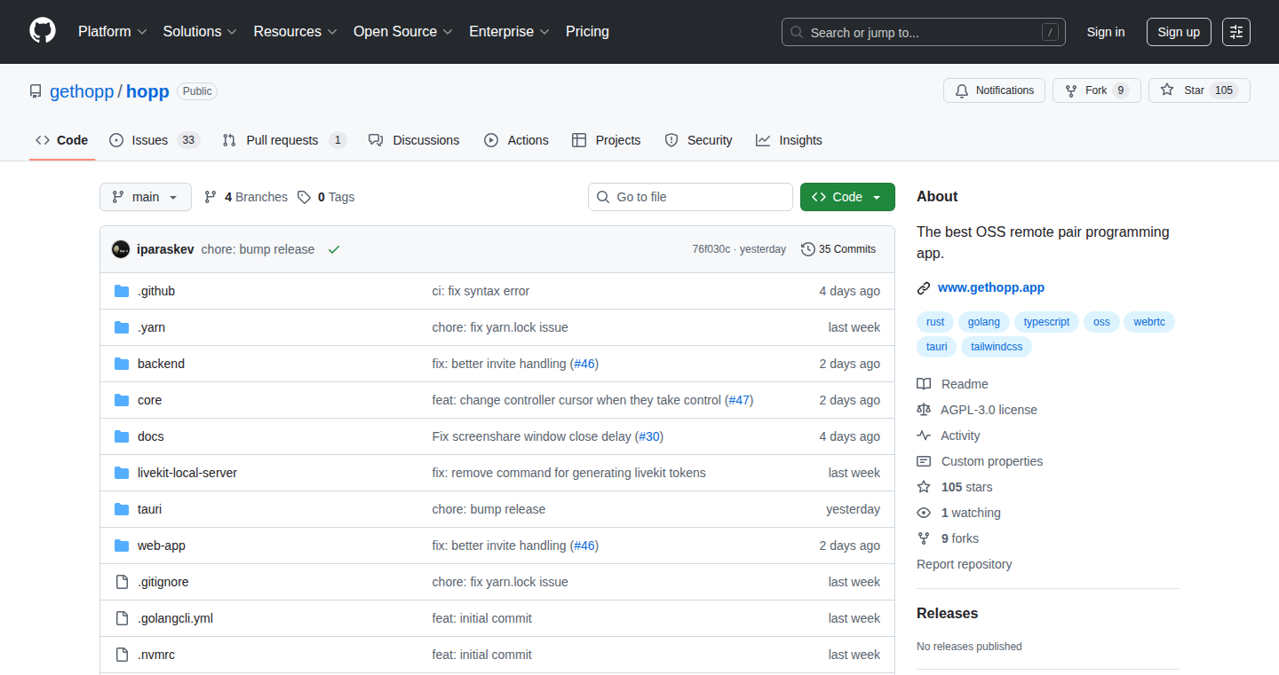Image resolution: width=1279 pixels, height=675 pixels.
Task: Switch to the Actions tab
Action: (x=516, y=140)
